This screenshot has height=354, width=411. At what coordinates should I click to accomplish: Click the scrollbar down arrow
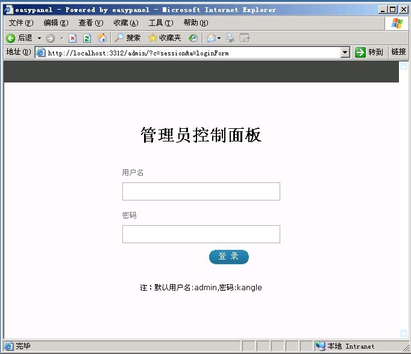403,334
